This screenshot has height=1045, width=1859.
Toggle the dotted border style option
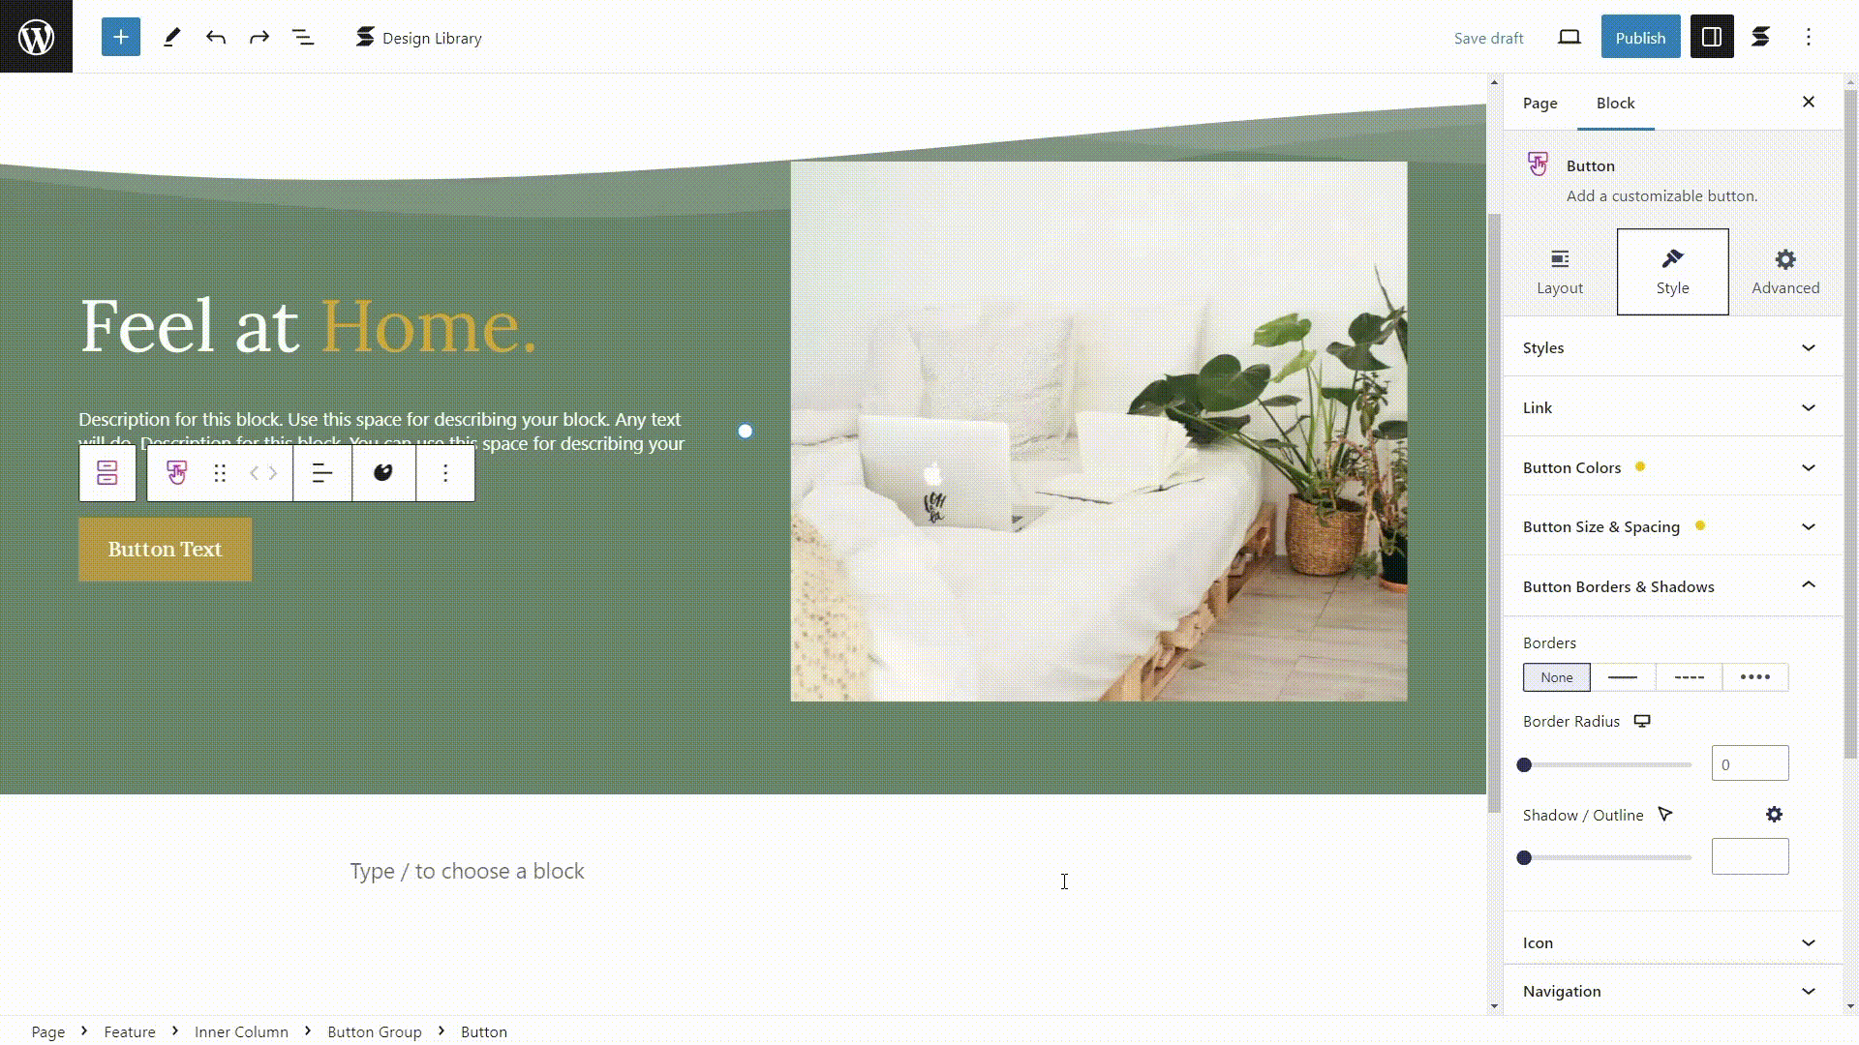click(x=1754, y=676)
